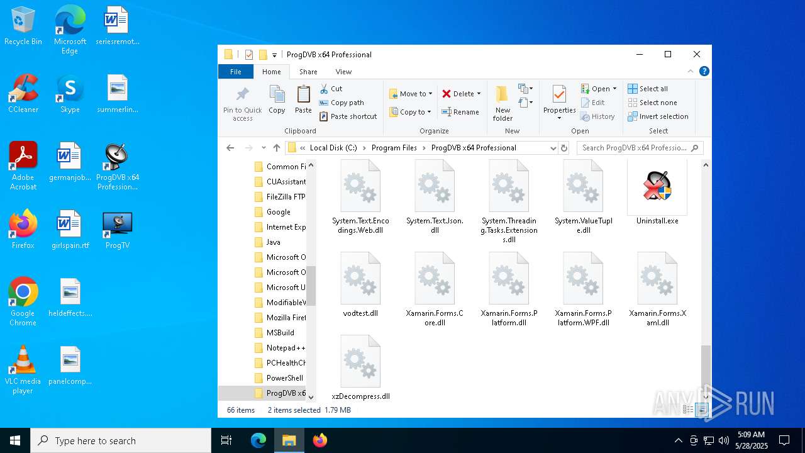Open Copy to dropdown
The image size is (805, 453).
click(x=410, y=112)
